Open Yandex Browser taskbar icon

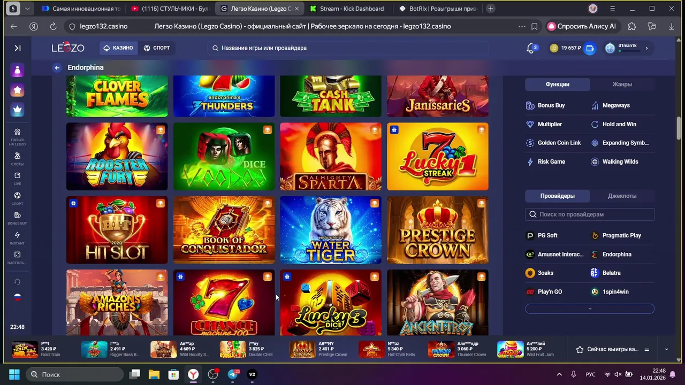tap(193, 374)
